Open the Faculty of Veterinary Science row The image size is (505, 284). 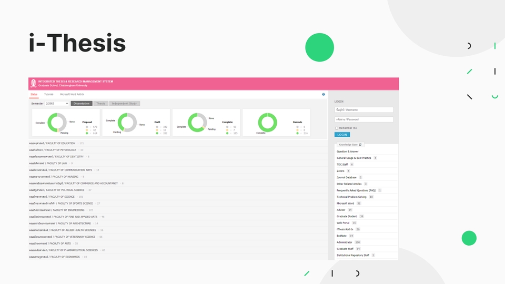(x=178, y=237)
